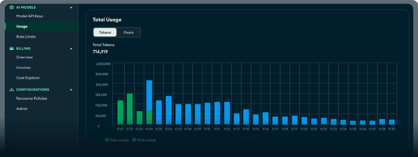418x157 pixels.
Task: Click the Configurations hierarchy icon
Action: pos(11,89)
